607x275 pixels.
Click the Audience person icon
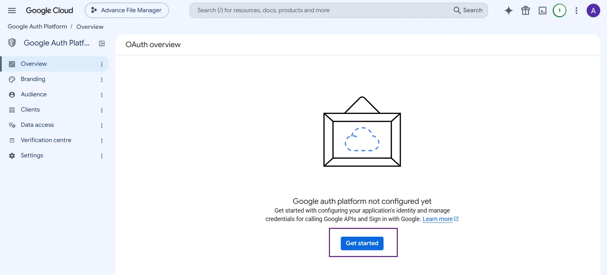[12, 95]
